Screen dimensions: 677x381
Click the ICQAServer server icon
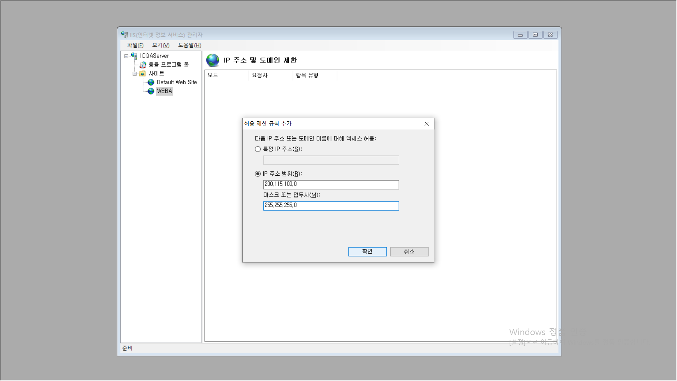pos(134,56)
